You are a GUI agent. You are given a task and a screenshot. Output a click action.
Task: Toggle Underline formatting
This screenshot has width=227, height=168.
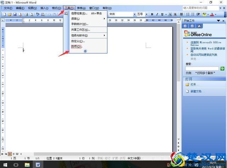pos(162,14)
